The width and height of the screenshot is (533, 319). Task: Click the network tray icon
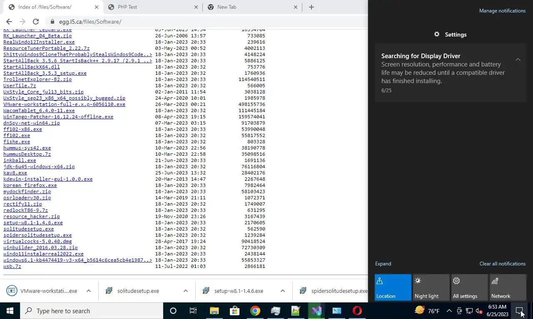(469, 311)
